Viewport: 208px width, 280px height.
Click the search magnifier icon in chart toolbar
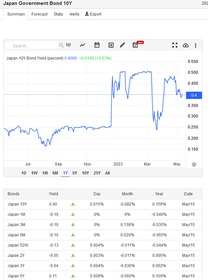(x=61, y=45)
